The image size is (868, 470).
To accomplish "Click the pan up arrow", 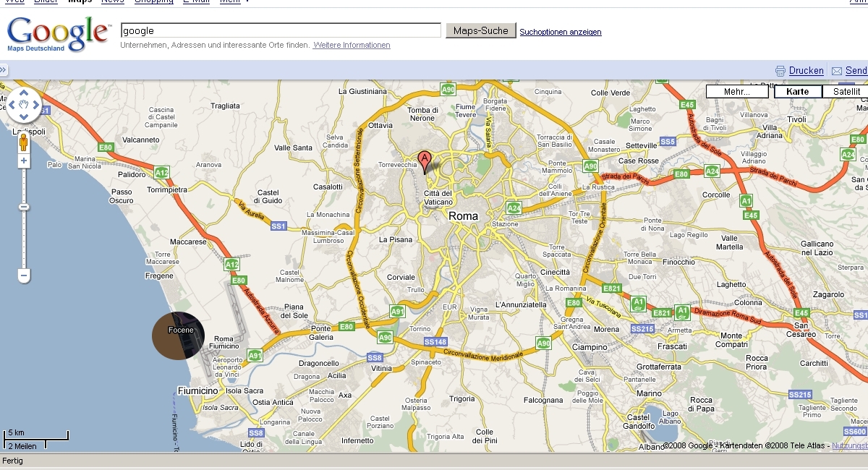I will [x=24, y=93].
